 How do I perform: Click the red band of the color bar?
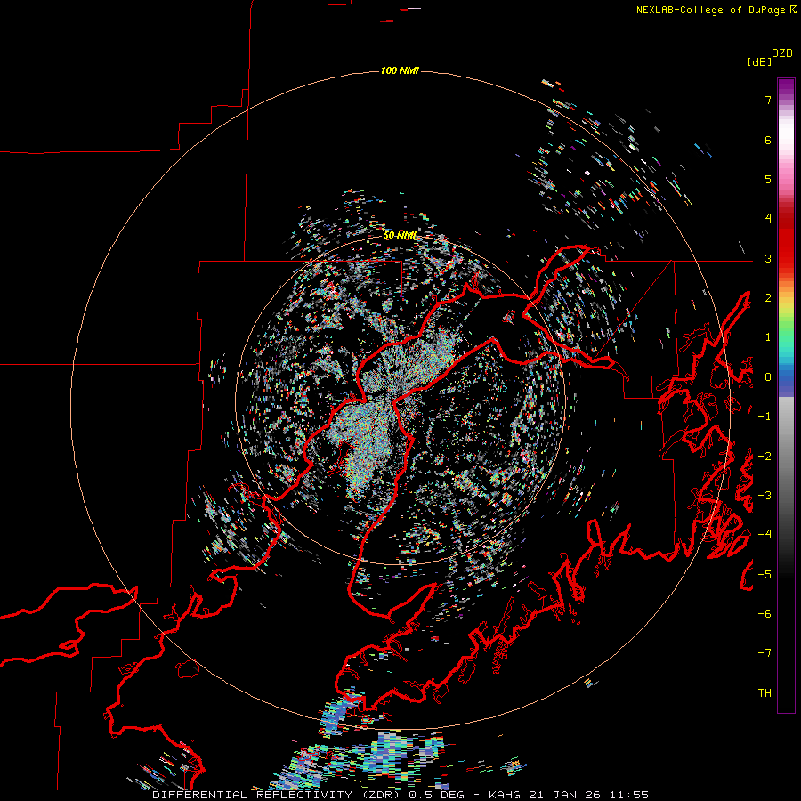(786, 240)
